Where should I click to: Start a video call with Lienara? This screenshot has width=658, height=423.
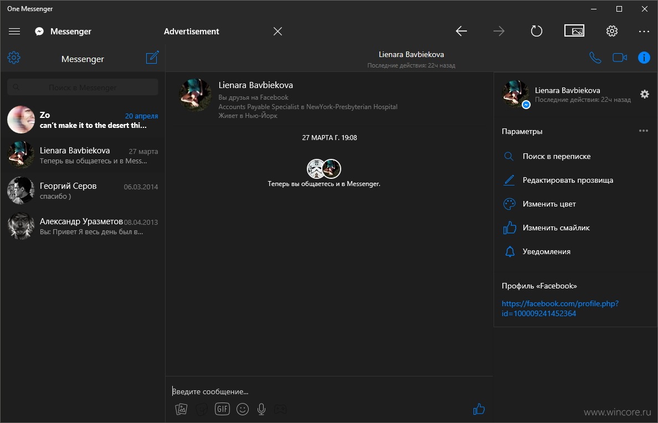[x=620, y=58]
